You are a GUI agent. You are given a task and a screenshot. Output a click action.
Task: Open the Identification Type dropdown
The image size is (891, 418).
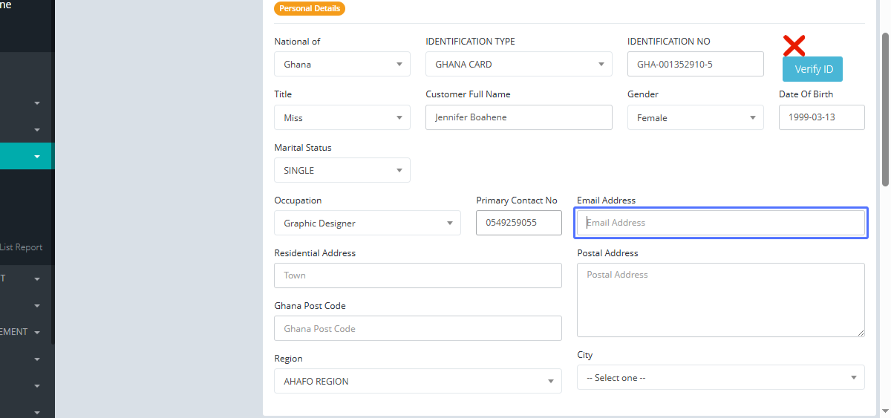pyautogui.click(x=518, y=64)
